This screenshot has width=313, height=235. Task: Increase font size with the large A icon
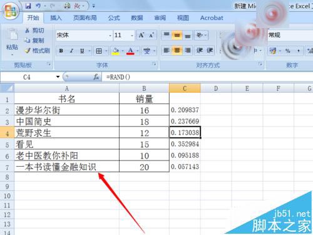(141, 35)
